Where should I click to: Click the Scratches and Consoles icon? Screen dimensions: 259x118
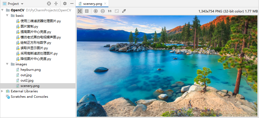click(8, 97)
